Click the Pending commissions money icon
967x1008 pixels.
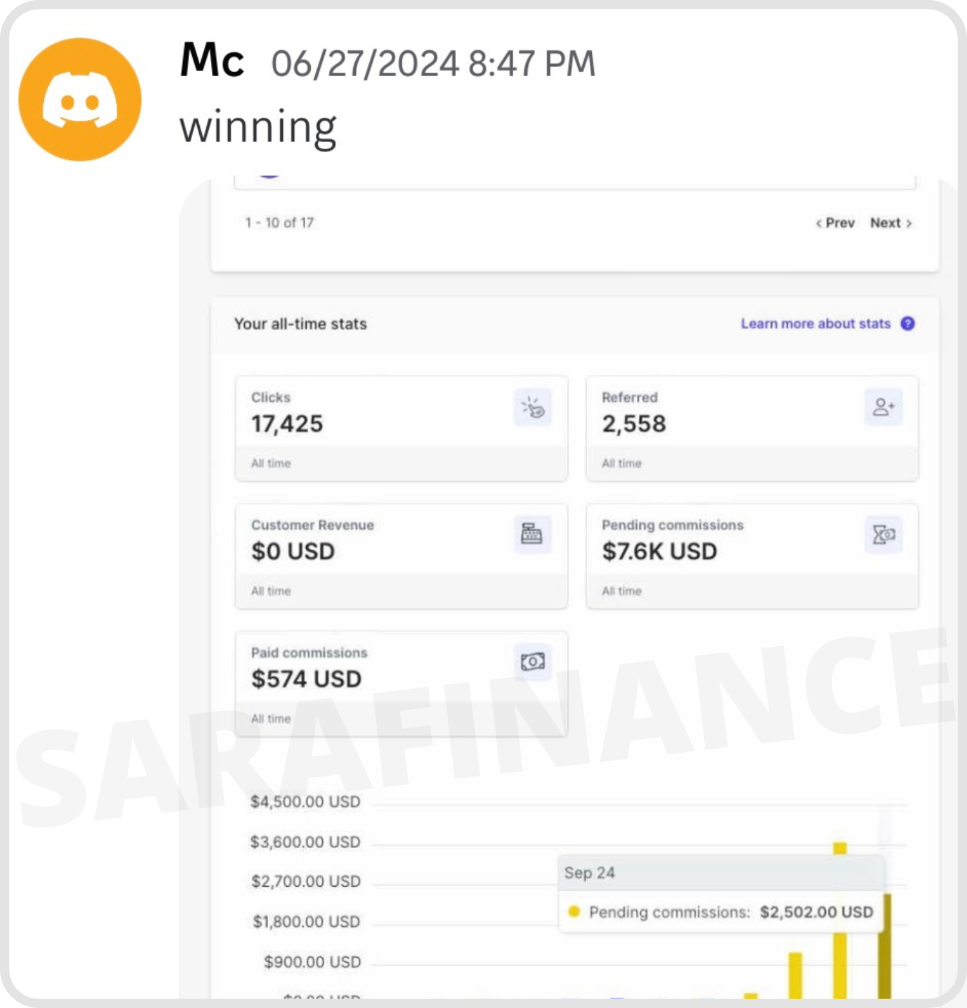click(883, 535)
